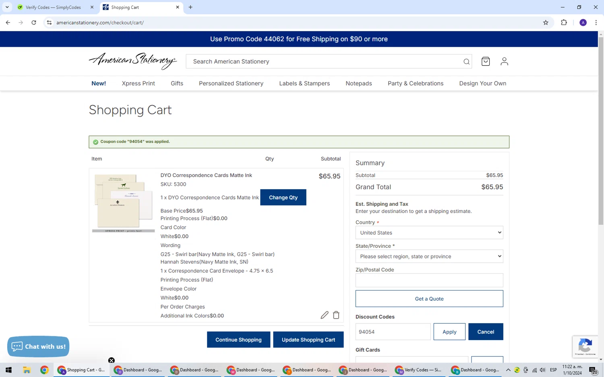The image size is (604, 377).
Task: Open taskbar volume control
Action: [x=542, y=370]
